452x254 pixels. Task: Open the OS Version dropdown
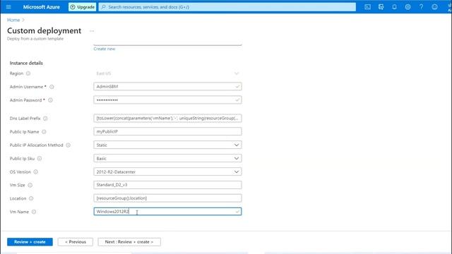pos(167,171)
